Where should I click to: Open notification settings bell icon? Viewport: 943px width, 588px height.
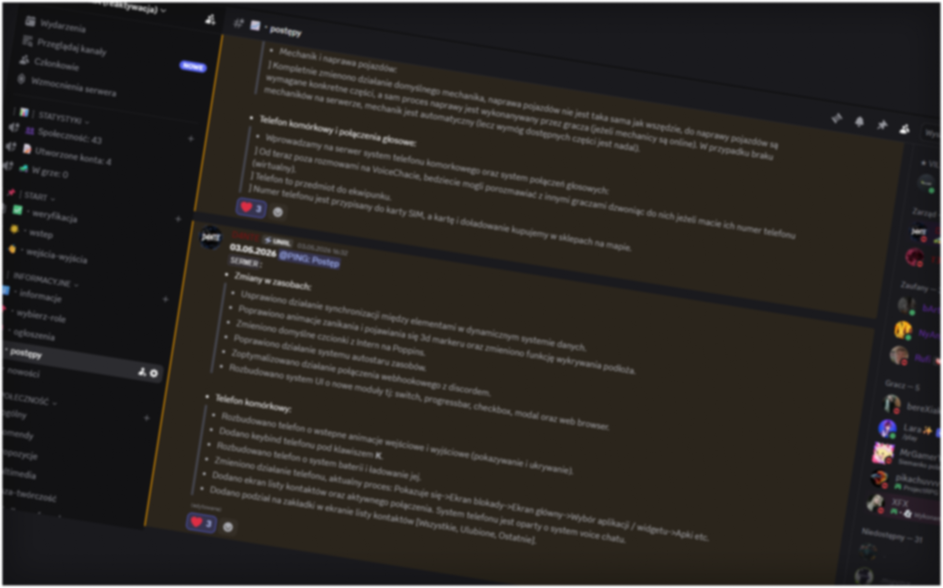click(x=859, y=122)
